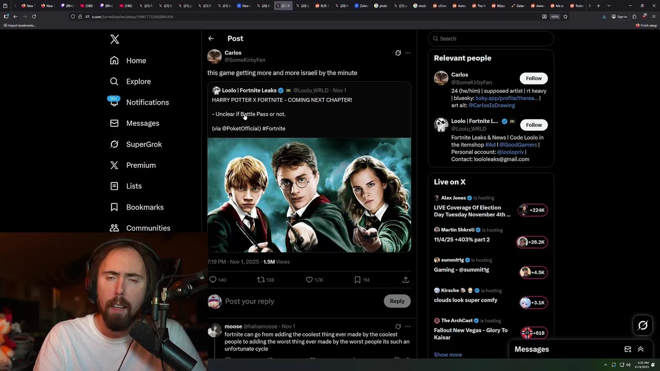Screen dimensions: 660x371
Task: Open Notifications with 20+ badge
Action: click(x=139, y=102)
